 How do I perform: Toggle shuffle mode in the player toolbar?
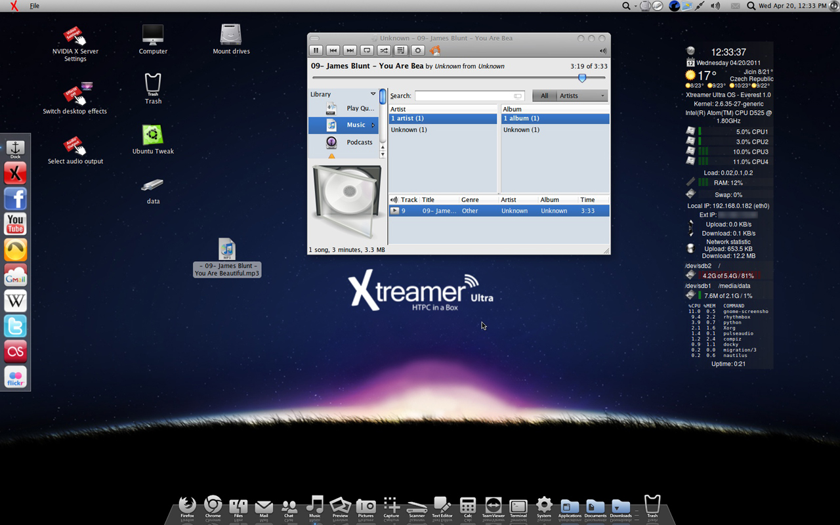[384, 51]
